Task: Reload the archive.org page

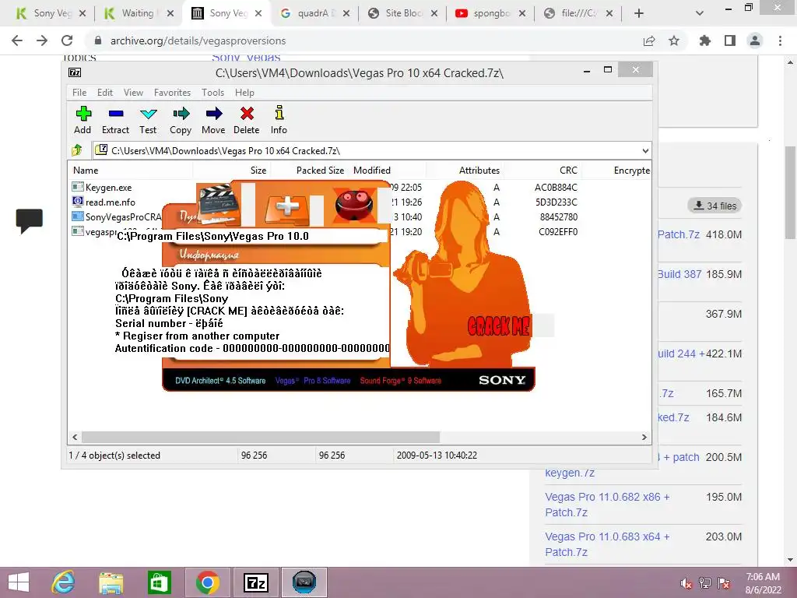Action: [67, 40]
